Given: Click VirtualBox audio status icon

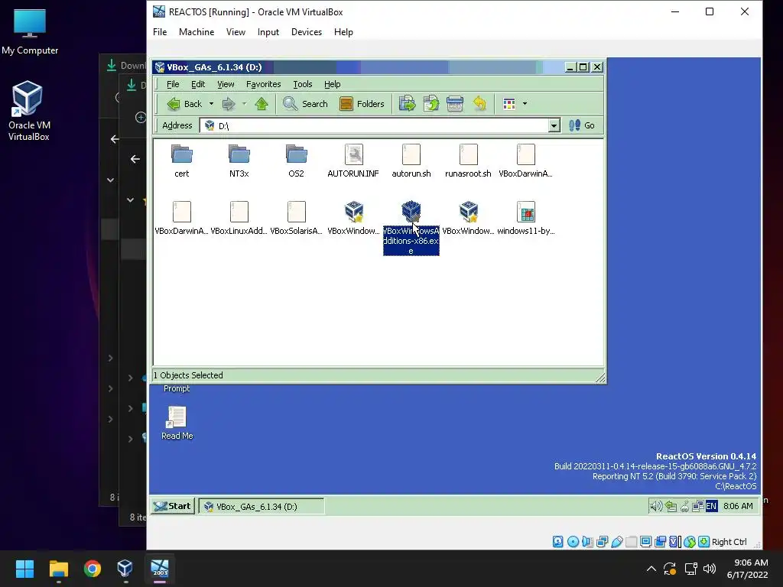Looking at the screenshot, I should (587, 542).
